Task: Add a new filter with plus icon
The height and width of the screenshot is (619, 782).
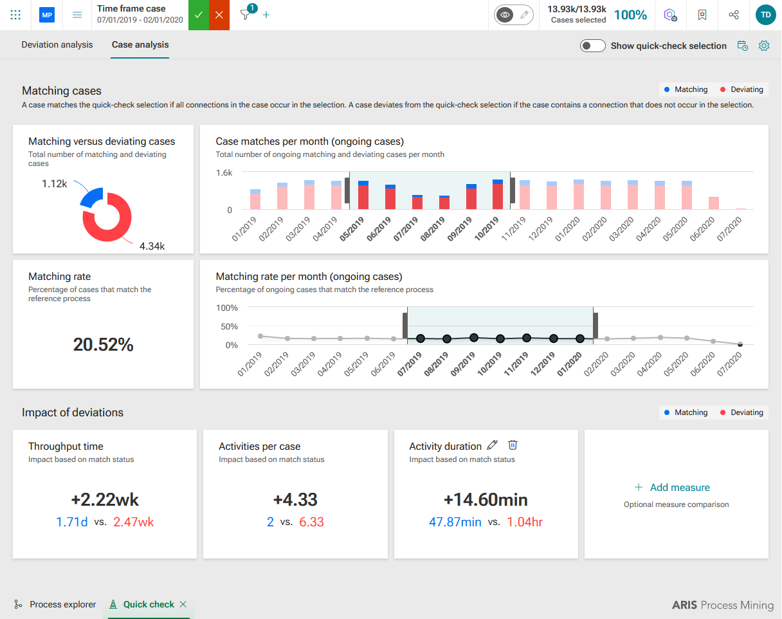Action: (x=266, y=15)
